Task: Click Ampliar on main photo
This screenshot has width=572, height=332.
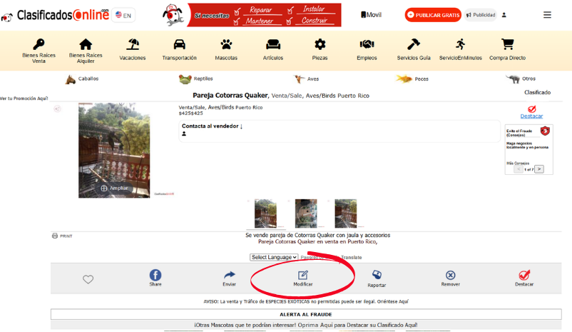Action: [x=114, y=188]
